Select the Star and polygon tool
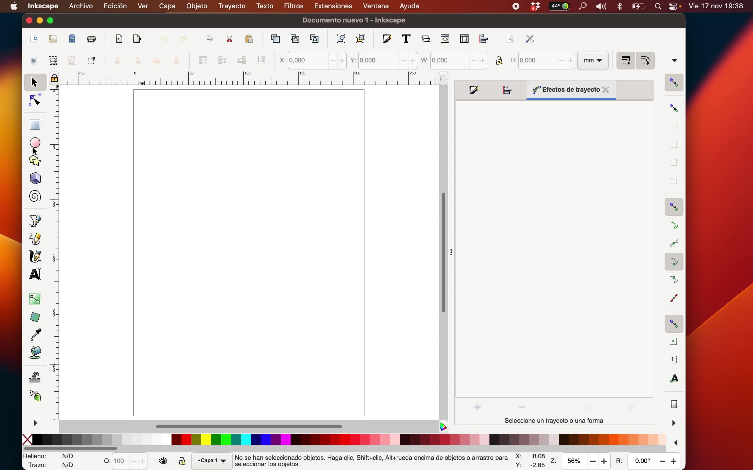This screenshot has width=753, height=470. click(35, 161)
